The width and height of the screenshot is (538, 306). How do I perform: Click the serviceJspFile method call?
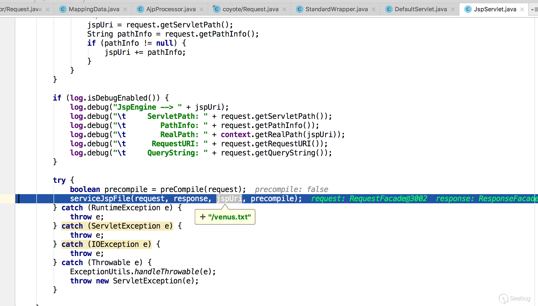tap(100, 199)
